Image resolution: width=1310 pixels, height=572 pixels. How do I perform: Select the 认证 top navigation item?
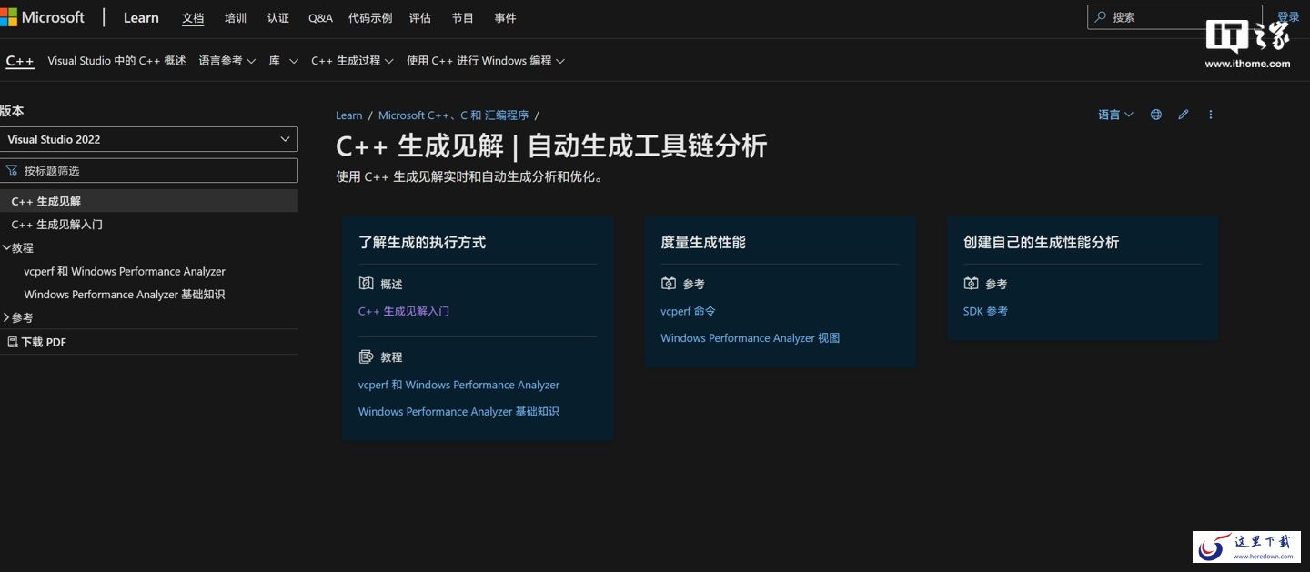click(x=278, y=18)
